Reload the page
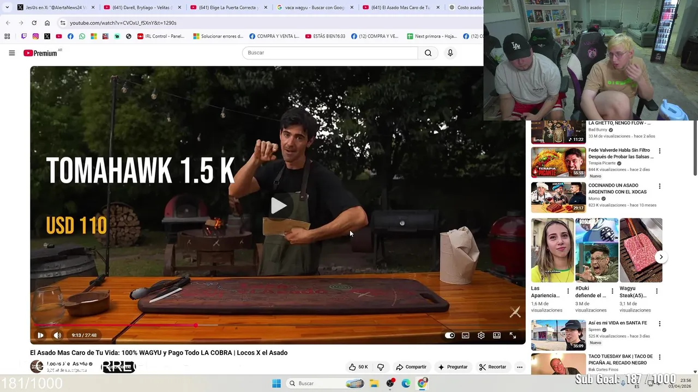Viewport: 698px width, 392px height. coord(34,23)
